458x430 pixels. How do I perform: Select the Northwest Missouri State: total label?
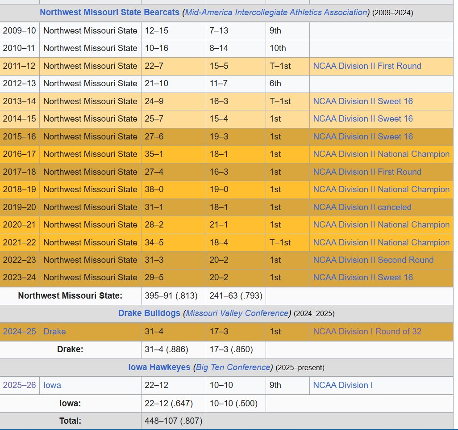coord(70,296)
